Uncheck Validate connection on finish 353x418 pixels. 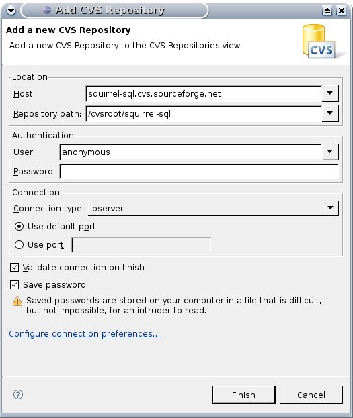pyautogui.click(x=14, y=268)
